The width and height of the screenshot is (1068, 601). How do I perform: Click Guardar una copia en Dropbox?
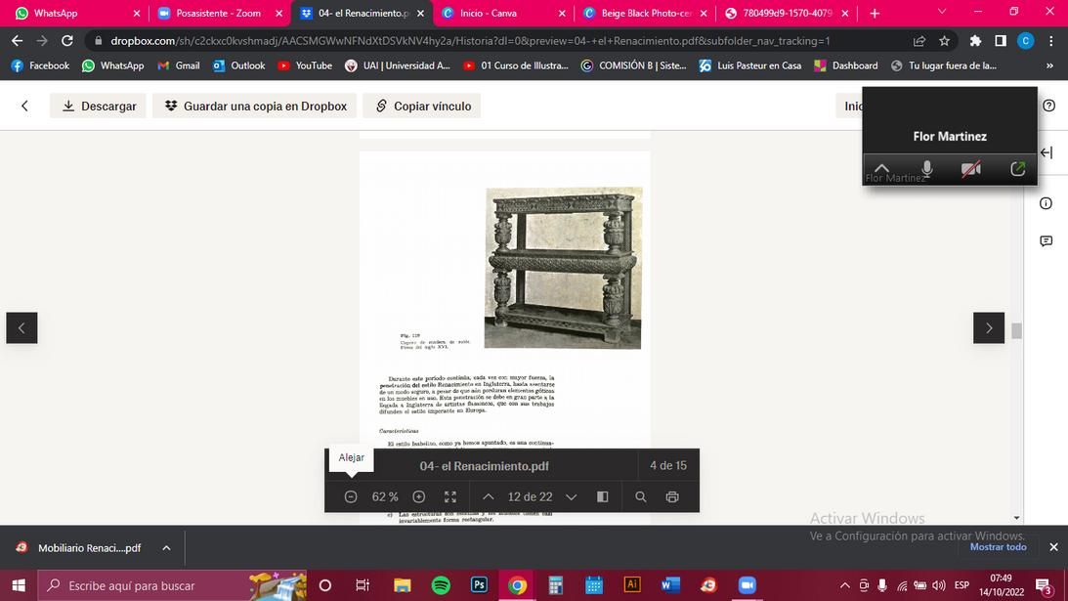click(255, 106)
